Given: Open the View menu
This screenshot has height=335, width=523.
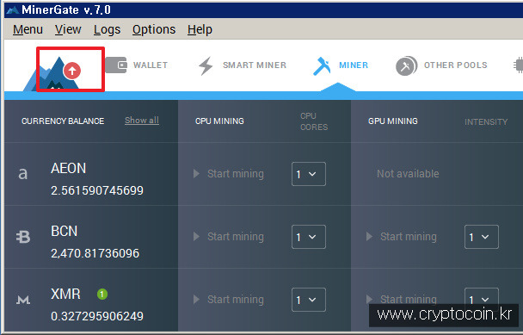Looking at the screenshot, I should click(x=68, y=29).
